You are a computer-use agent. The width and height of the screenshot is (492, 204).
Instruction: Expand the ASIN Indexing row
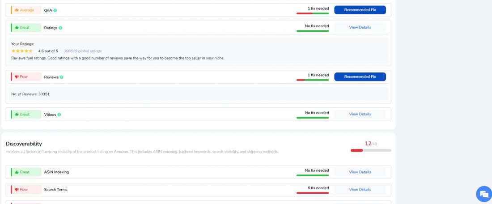click(x=198, y=172)
